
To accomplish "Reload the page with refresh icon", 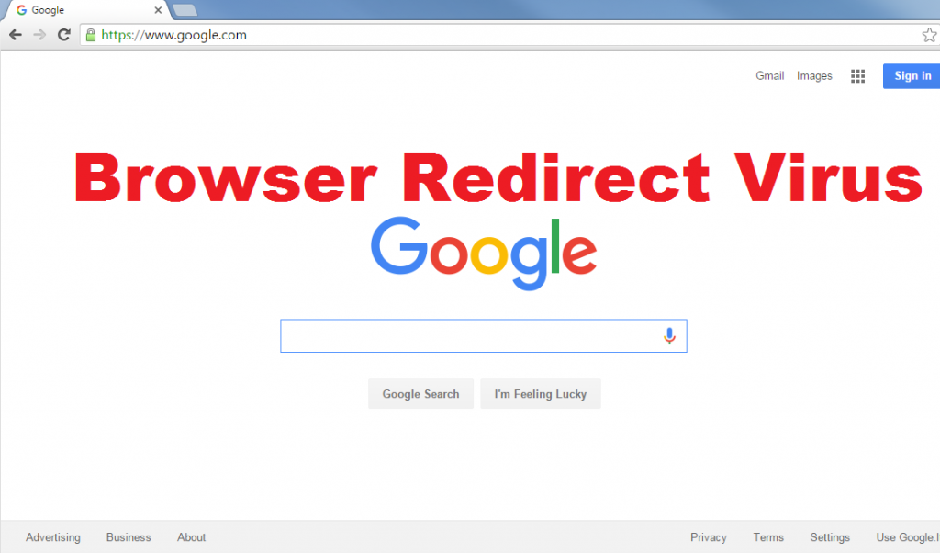I will (63, 35).
